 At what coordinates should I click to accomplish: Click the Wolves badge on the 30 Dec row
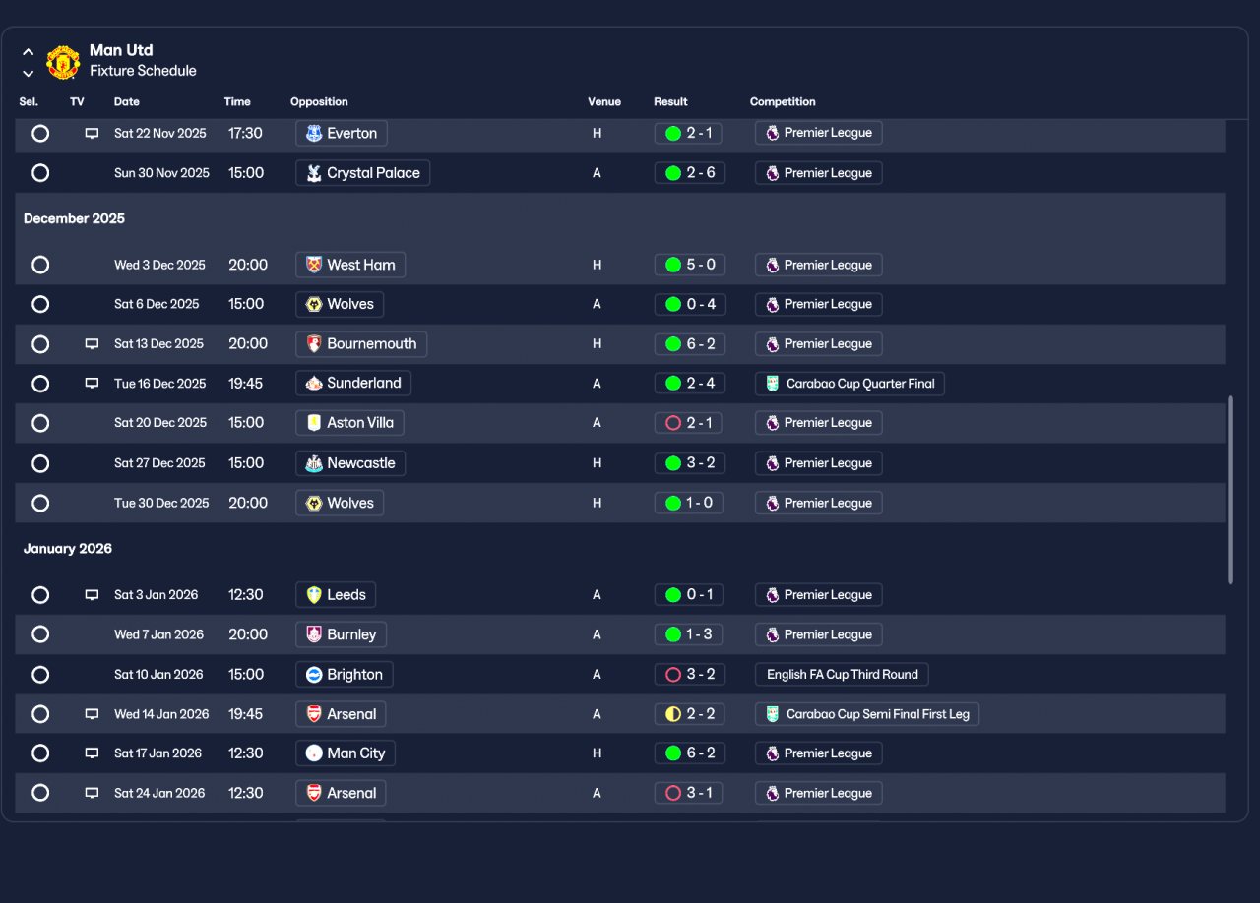click(314, 503)
